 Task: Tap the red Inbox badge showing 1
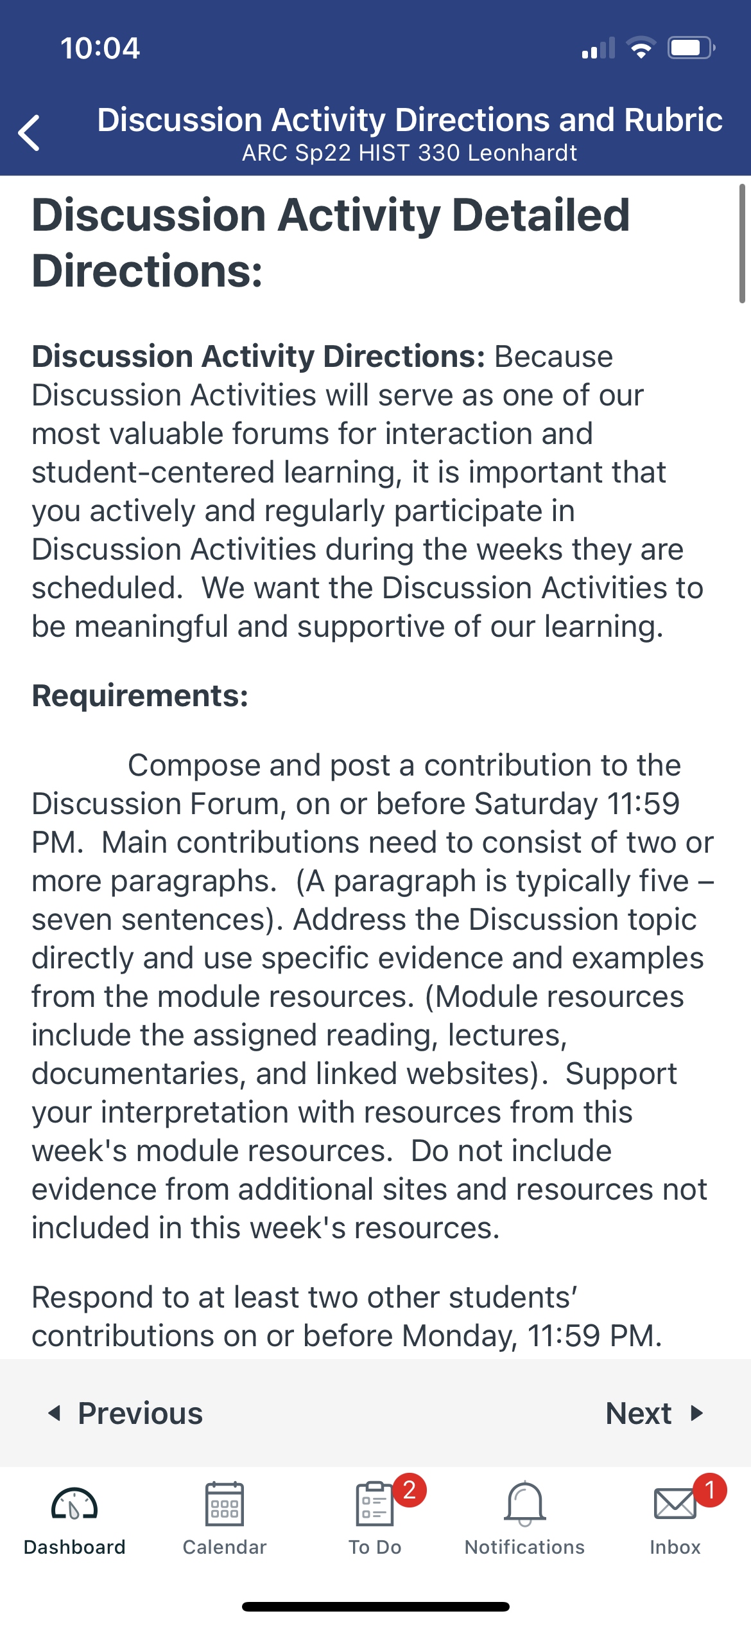(x=709, y=1489)
